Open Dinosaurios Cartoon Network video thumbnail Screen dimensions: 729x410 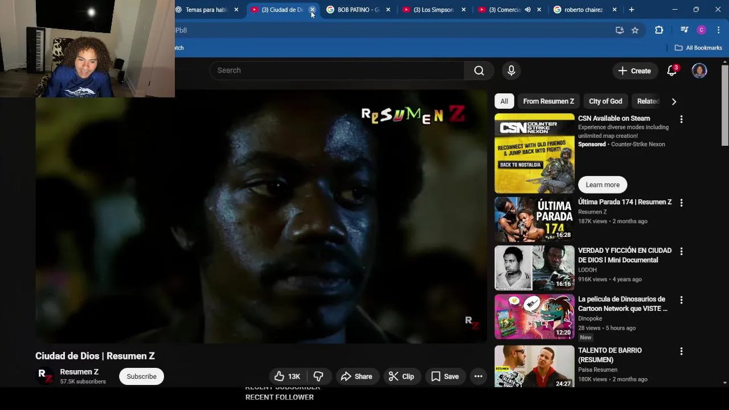(534, 317)
